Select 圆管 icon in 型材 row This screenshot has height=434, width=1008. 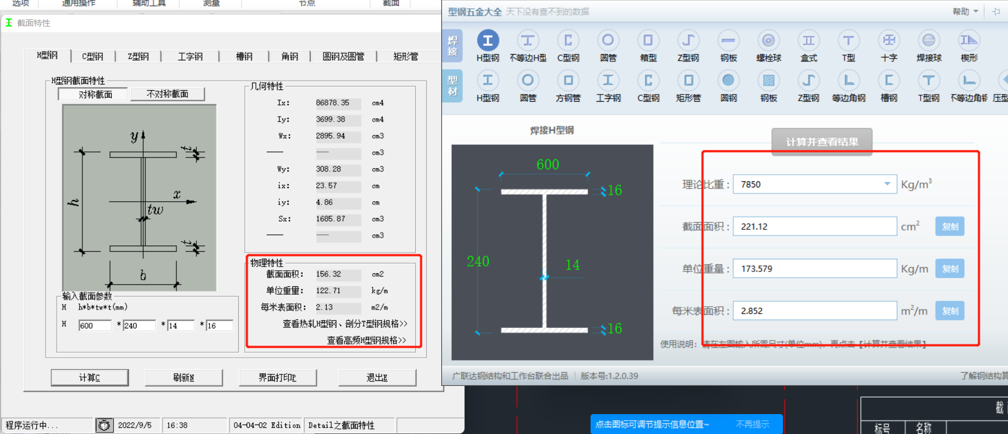[x=527, y=81]
